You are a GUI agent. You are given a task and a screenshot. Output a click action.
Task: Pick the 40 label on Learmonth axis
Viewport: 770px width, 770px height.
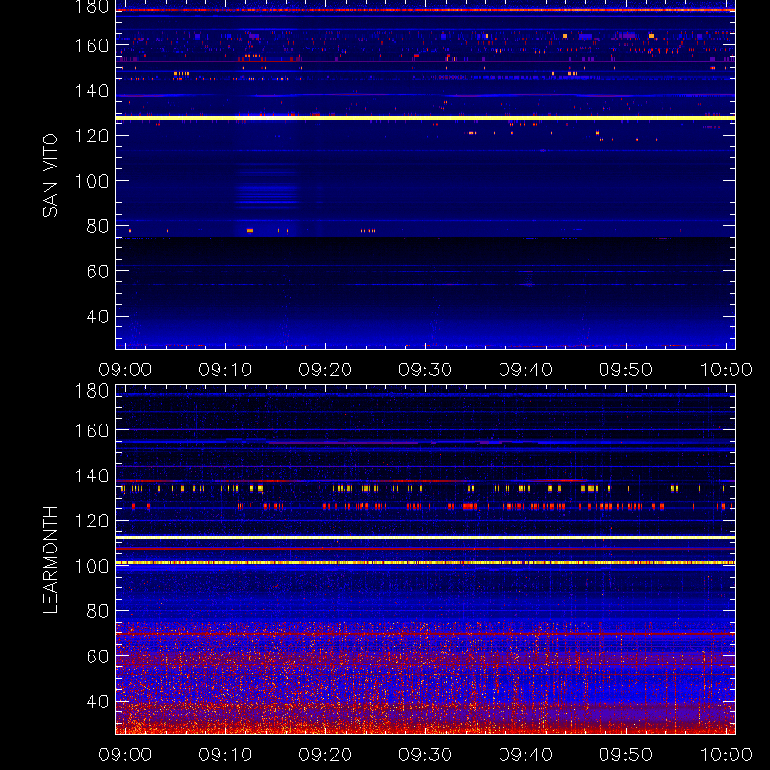[x=97, y=702]
